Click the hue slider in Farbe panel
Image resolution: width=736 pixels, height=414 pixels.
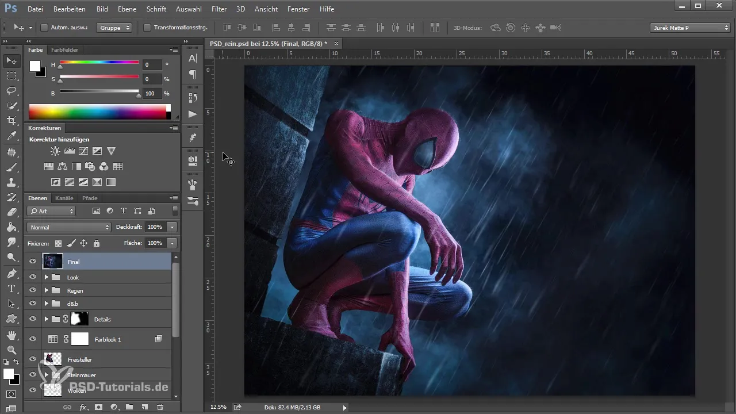pos(99,62)
